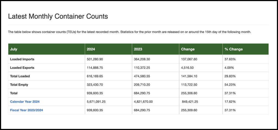The image size is (278, 130).
Task: Select the 2024 column header
Action: [91, 49]
